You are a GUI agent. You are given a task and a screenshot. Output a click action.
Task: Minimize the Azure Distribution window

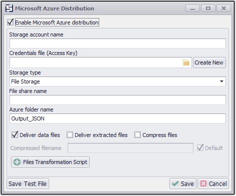(x=192, y=8)
